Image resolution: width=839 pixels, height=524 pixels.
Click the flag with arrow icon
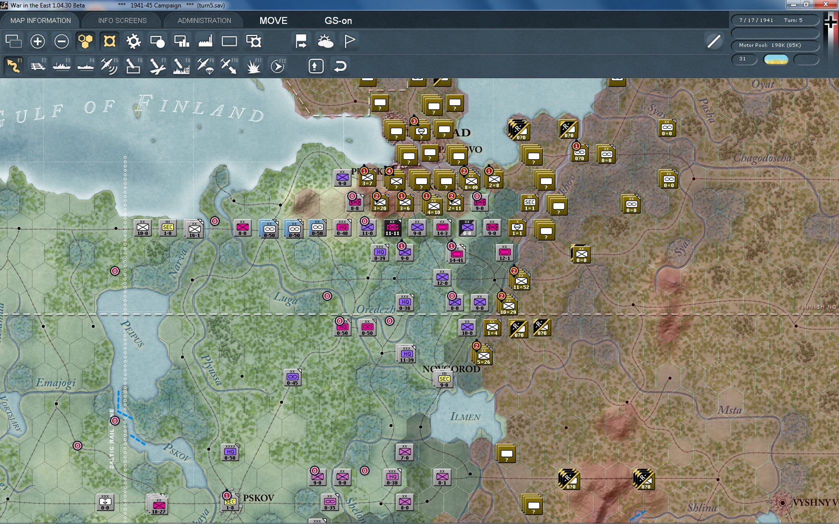click(x=301, y=41)
